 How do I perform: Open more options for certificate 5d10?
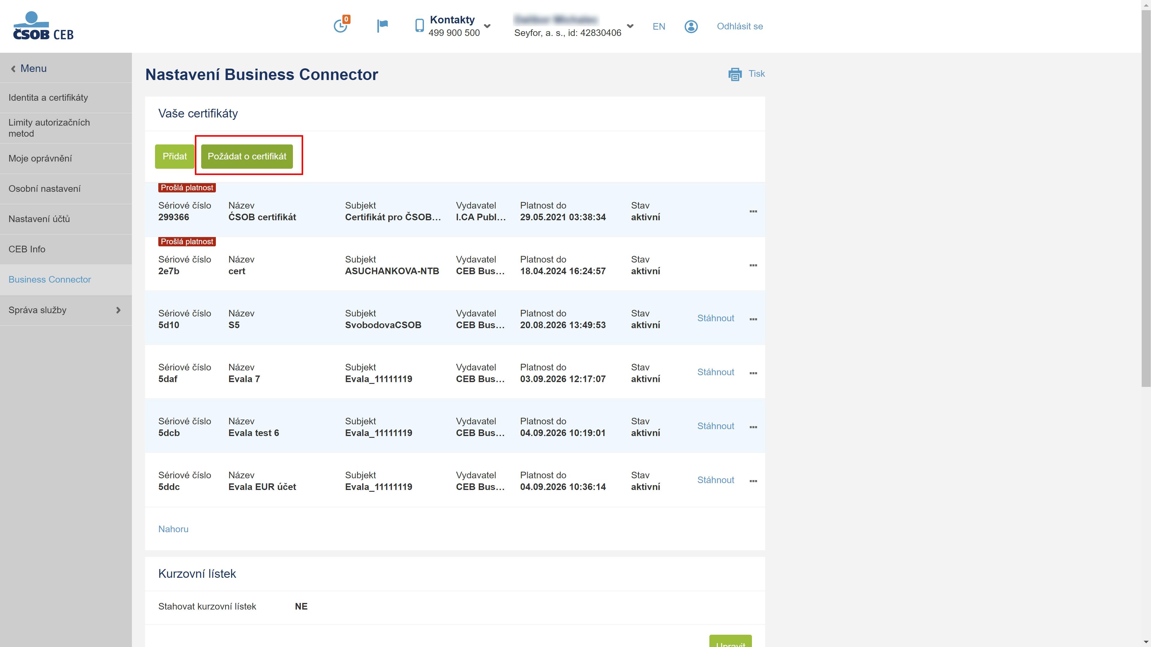(x=753, y=319)
